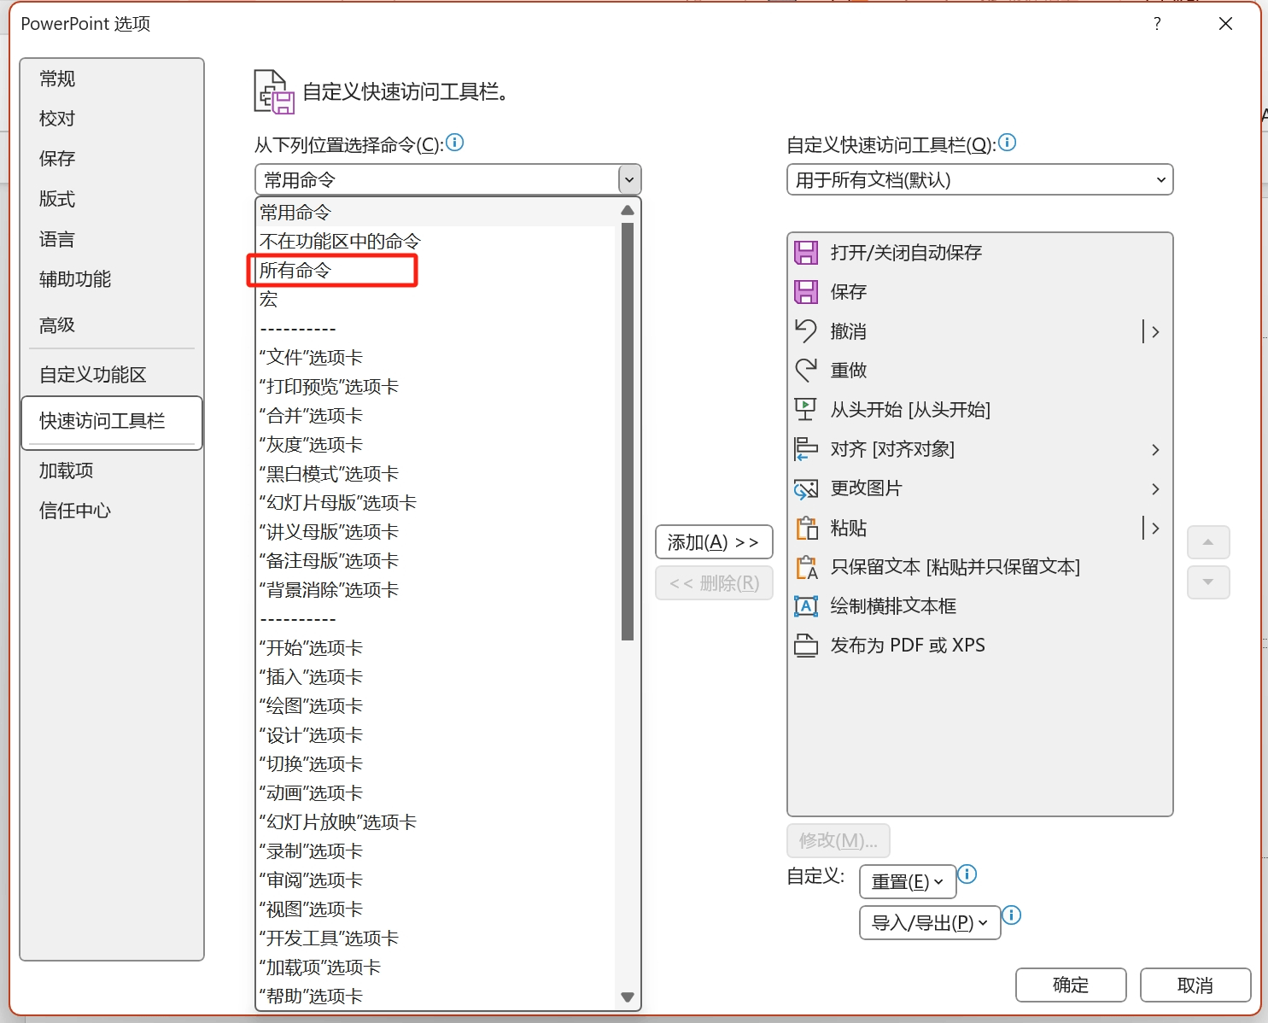Choose “设计”选项卡 from the list

click(x=435, y=735)
